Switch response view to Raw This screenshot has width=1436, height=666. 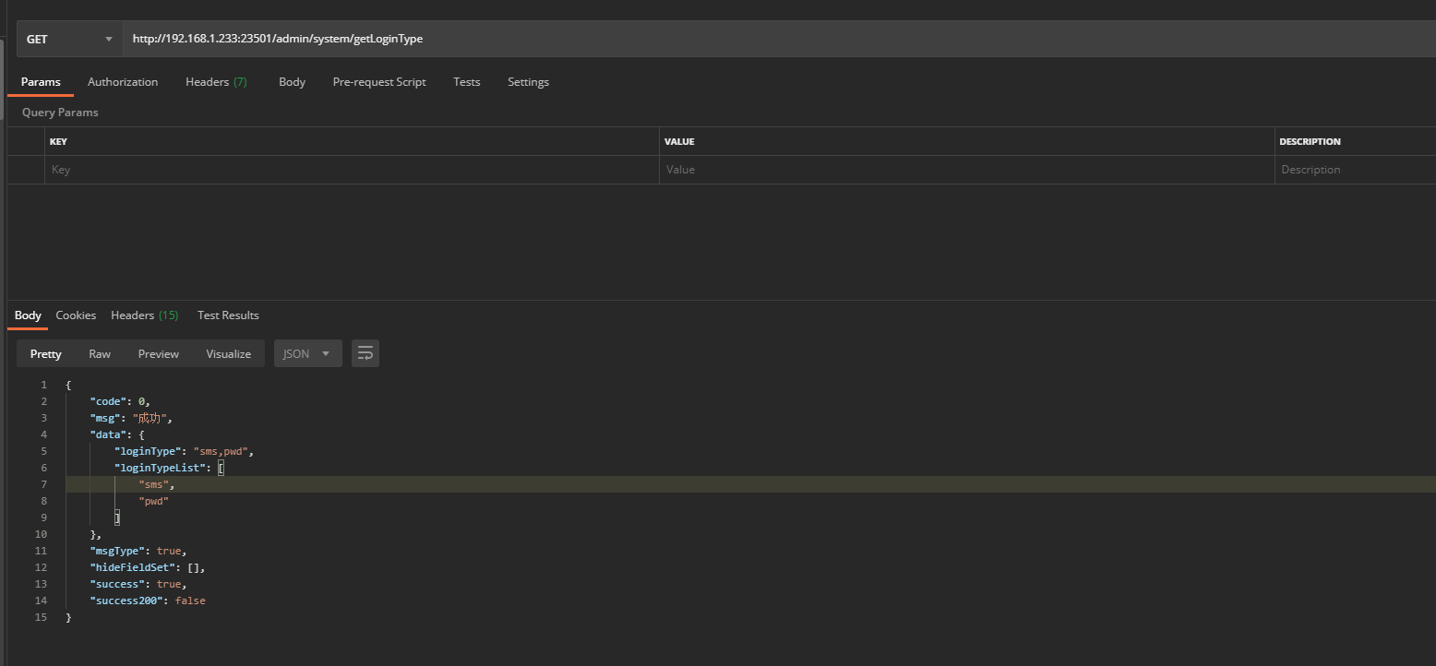click(100, 354)
